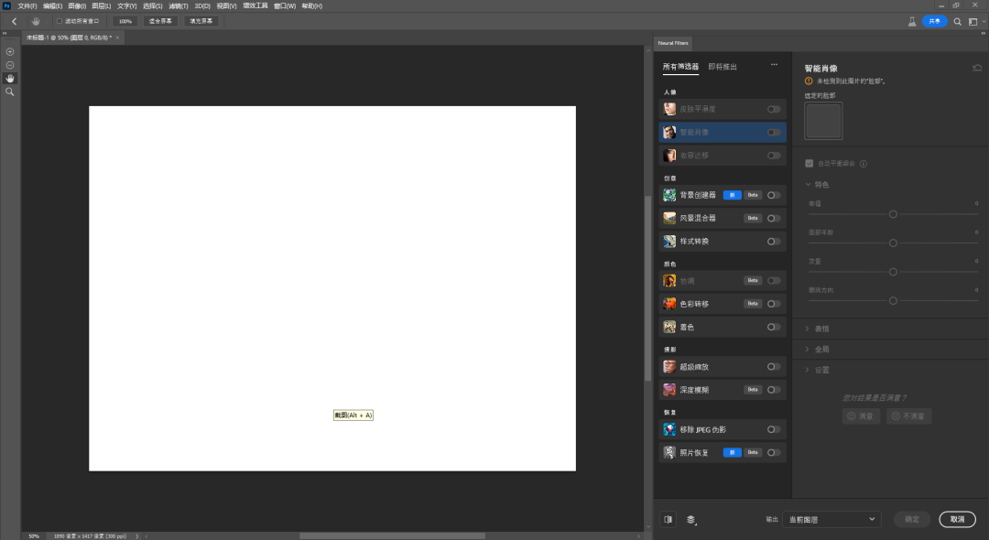Click the zoom in plus tool icon
This screenshot has height=540, width=989.
coord(10,52)
